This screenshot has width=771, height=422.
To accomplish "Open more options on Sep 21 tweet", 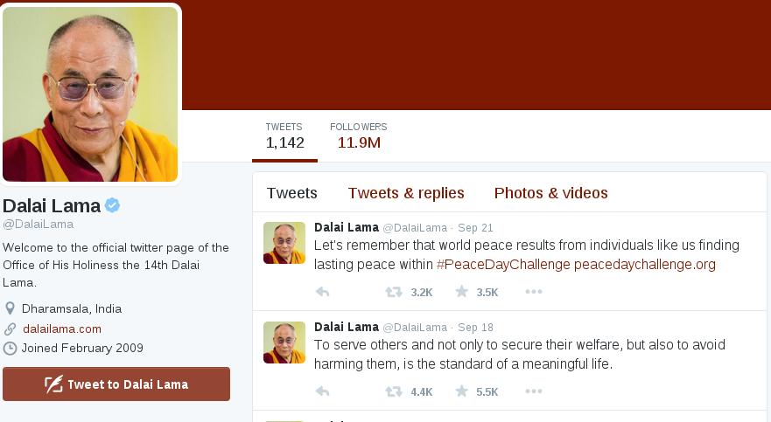I will click(x=534, y=292).
